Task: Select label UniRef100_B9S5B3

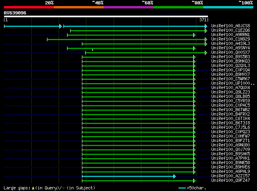Action: click(230, 57)
